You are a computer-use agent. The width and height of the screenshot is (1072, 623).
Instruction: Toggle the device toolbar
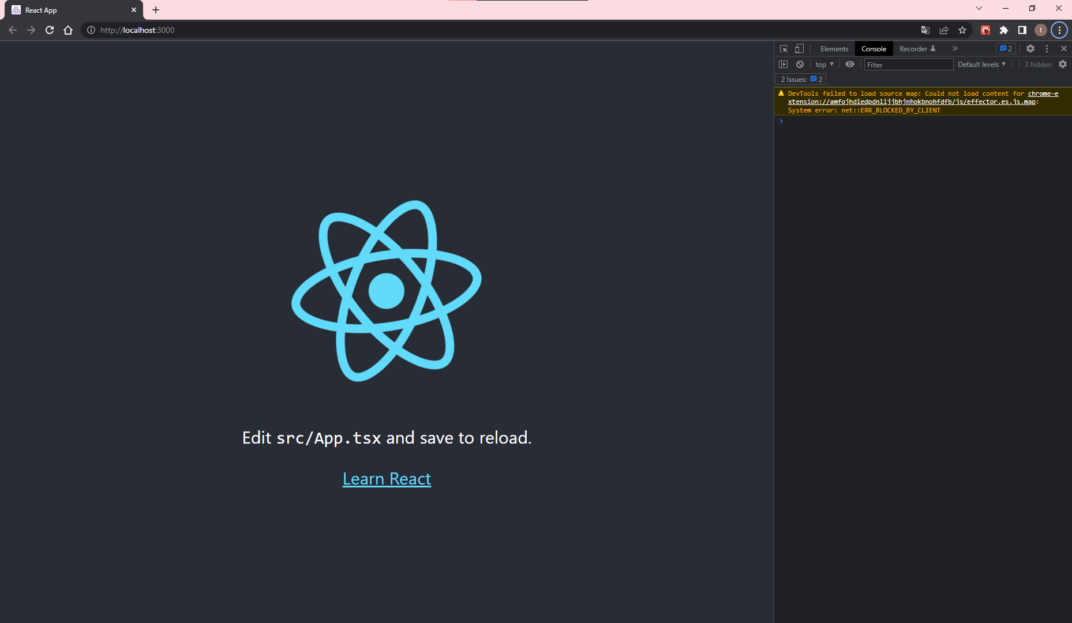(799, 48)
